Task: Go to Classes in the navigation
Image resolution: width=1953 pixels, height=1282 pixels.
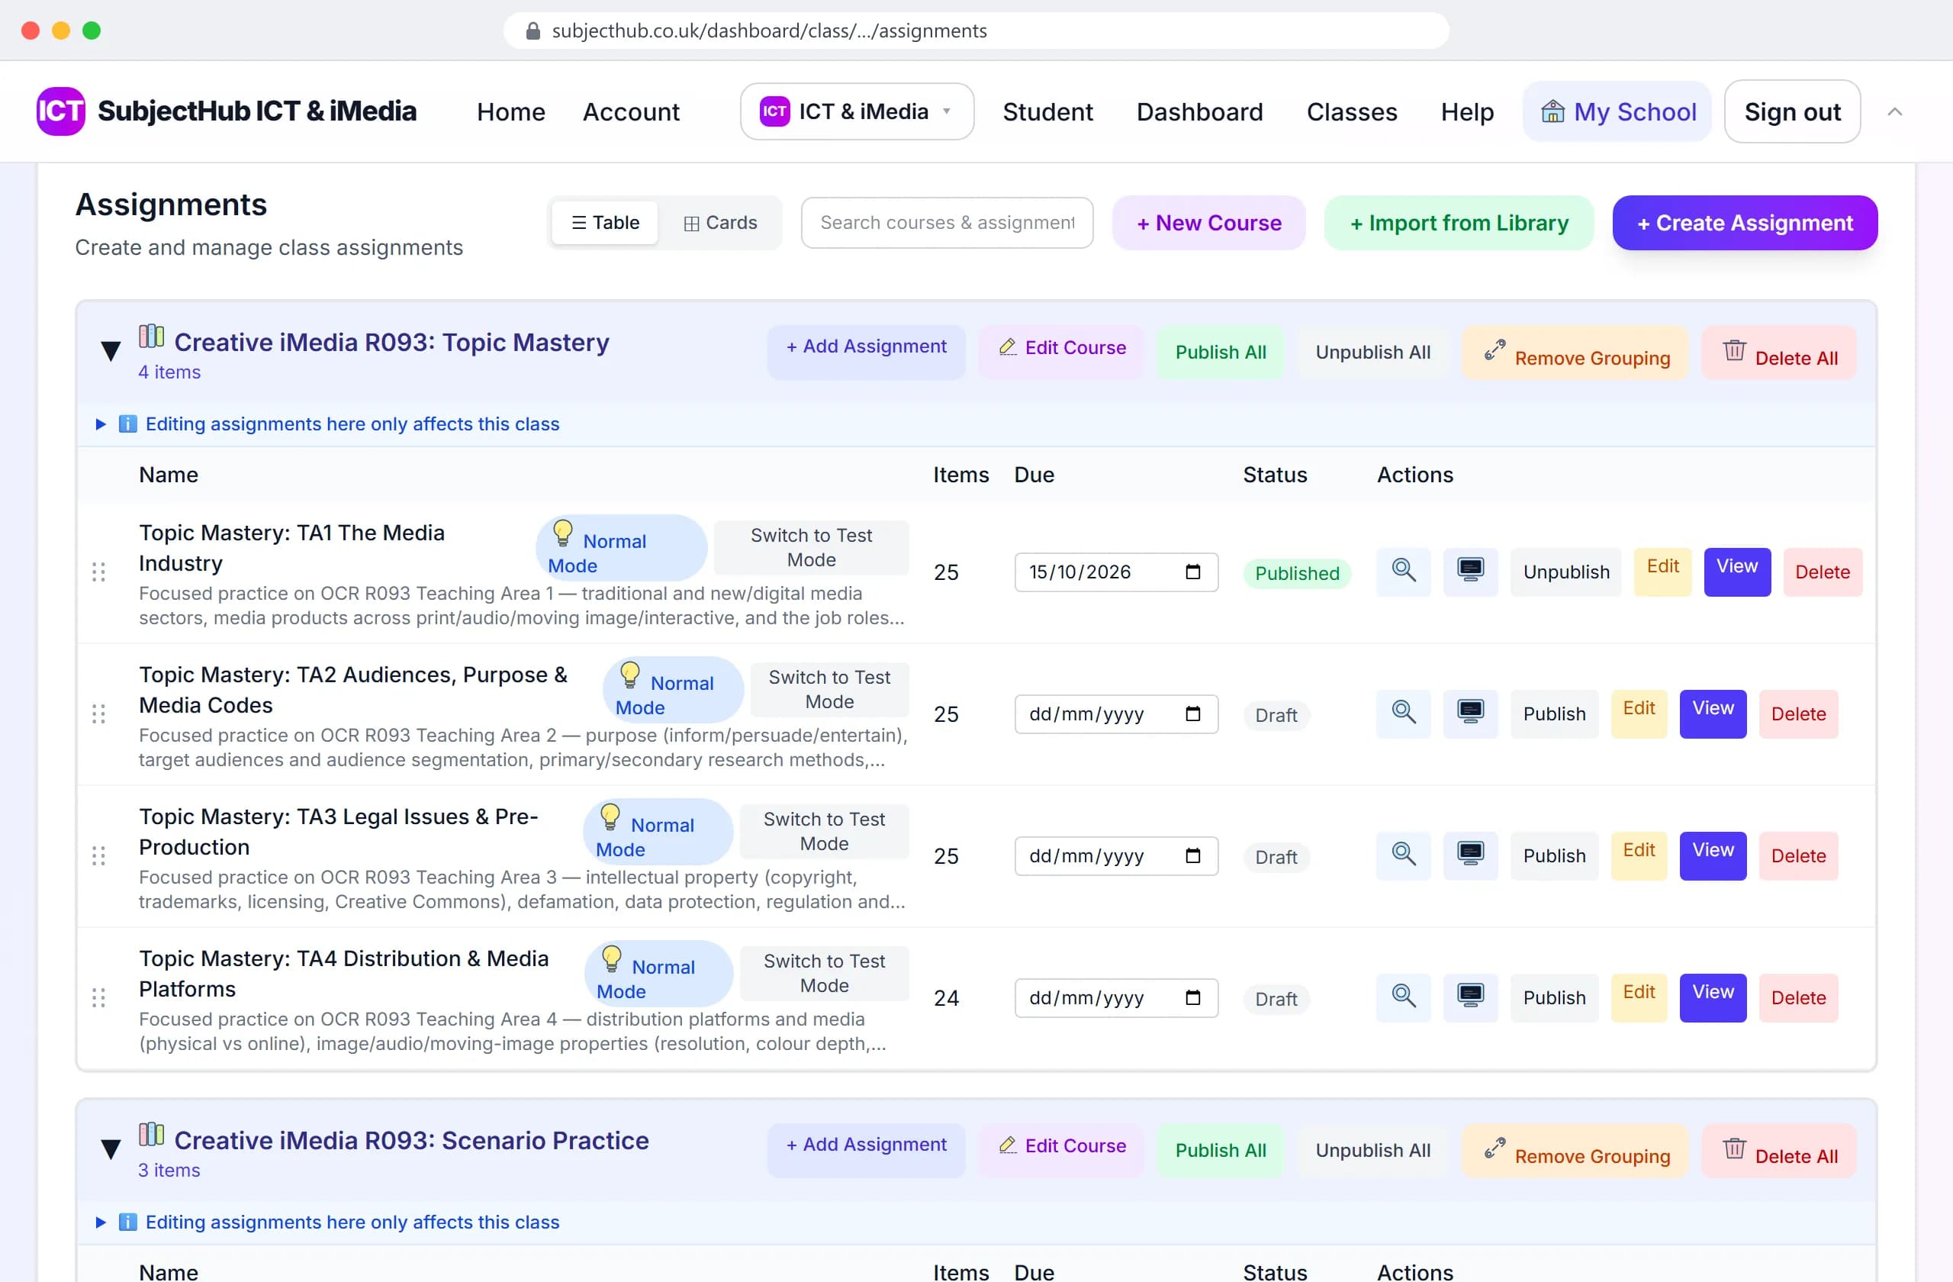Action: click(x=1352, y=111)
